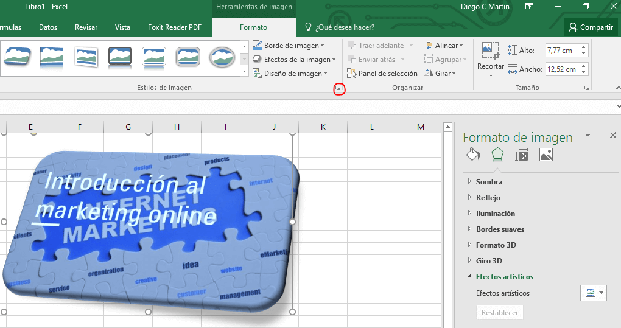The width and height of the screenshot is (621, 328).
Task: Open the Recortar dropdown arrow
Action: 491,76
